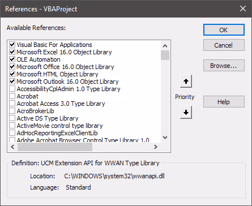Uncheck Visual Basic For Applications reference
252x206 pixels.
[x=12, y=45]
